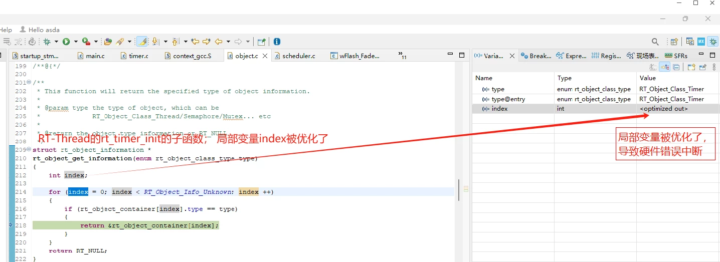Switch to the Breakpoints view tab
This screenshot has height=262, width=720.
pos(535,56)
